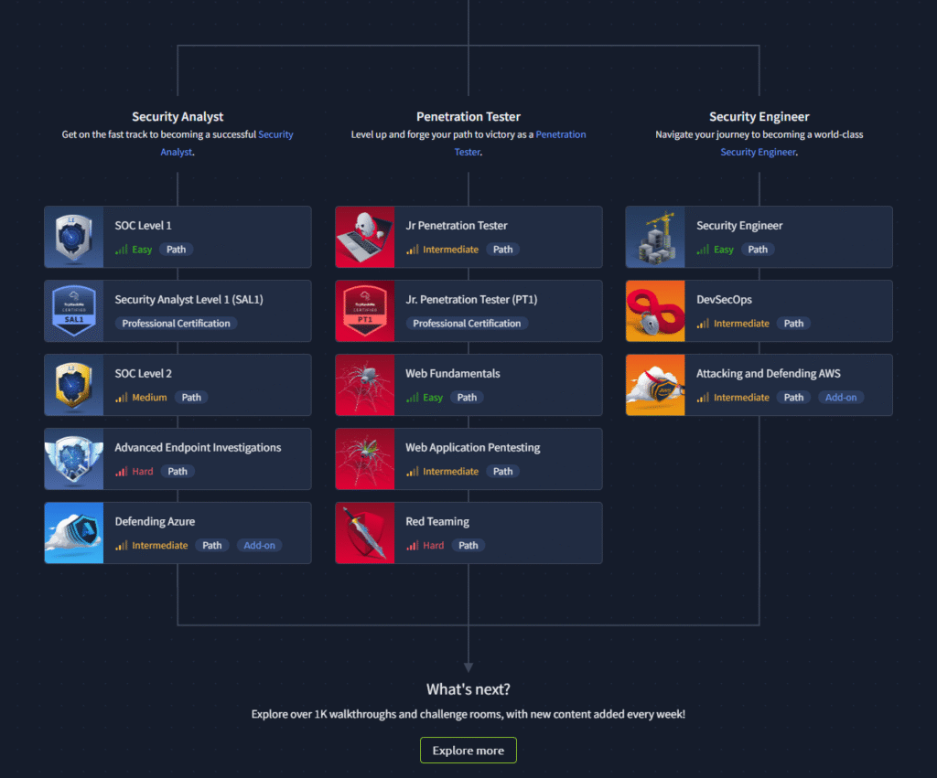Screen dimensions: 937x778
Task: Open the Security Engineer link in description
Action: click(758, 152)
